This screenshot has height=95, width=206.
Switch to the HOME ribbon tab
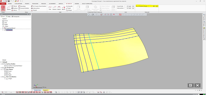[x=10, y=4]
